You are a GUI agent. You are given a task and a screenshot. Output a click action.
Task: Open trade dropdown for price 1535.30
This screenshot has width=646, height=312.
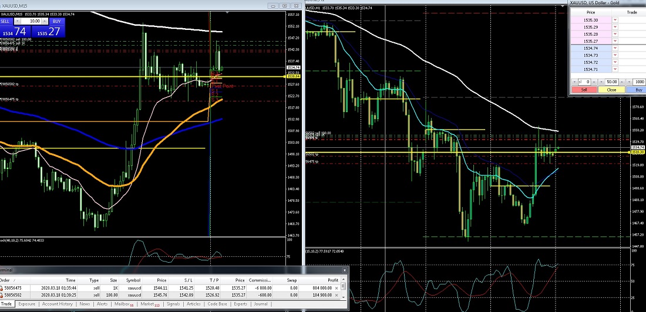point(615,20)
